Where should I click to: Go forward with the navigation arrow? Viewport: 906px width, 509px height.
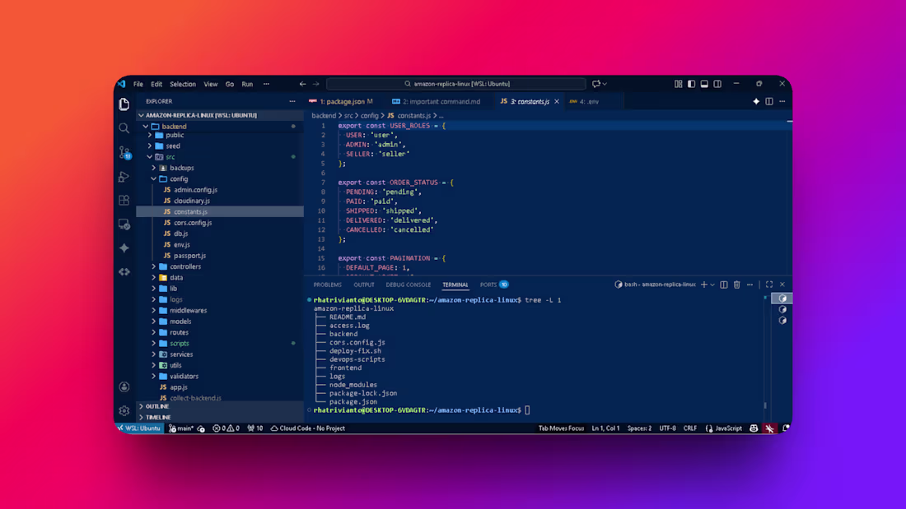316,84
